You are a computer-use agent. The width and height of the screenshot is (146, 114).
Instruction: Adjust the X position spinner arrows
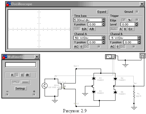103,24
